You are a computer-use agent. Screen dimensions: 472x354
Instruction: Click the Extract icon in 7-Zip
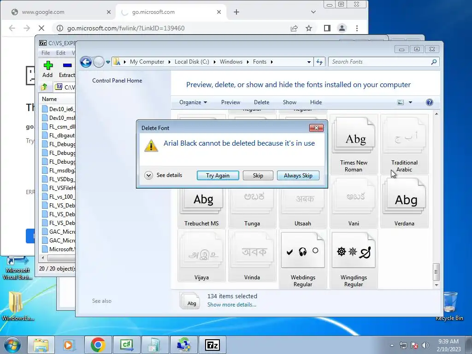(67, 69)
